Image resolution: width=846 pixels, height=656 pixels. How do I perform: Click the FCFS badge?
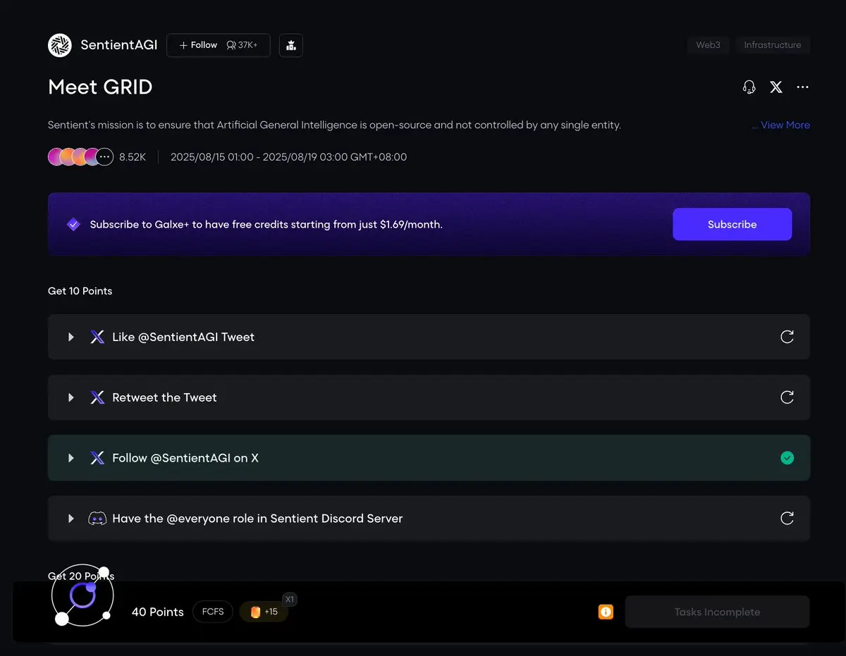point(213,612)
